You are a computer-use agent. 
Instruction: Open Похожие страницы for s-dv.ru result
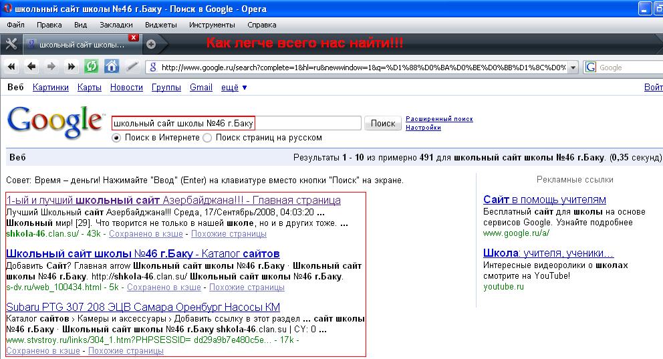coord(247,287)
